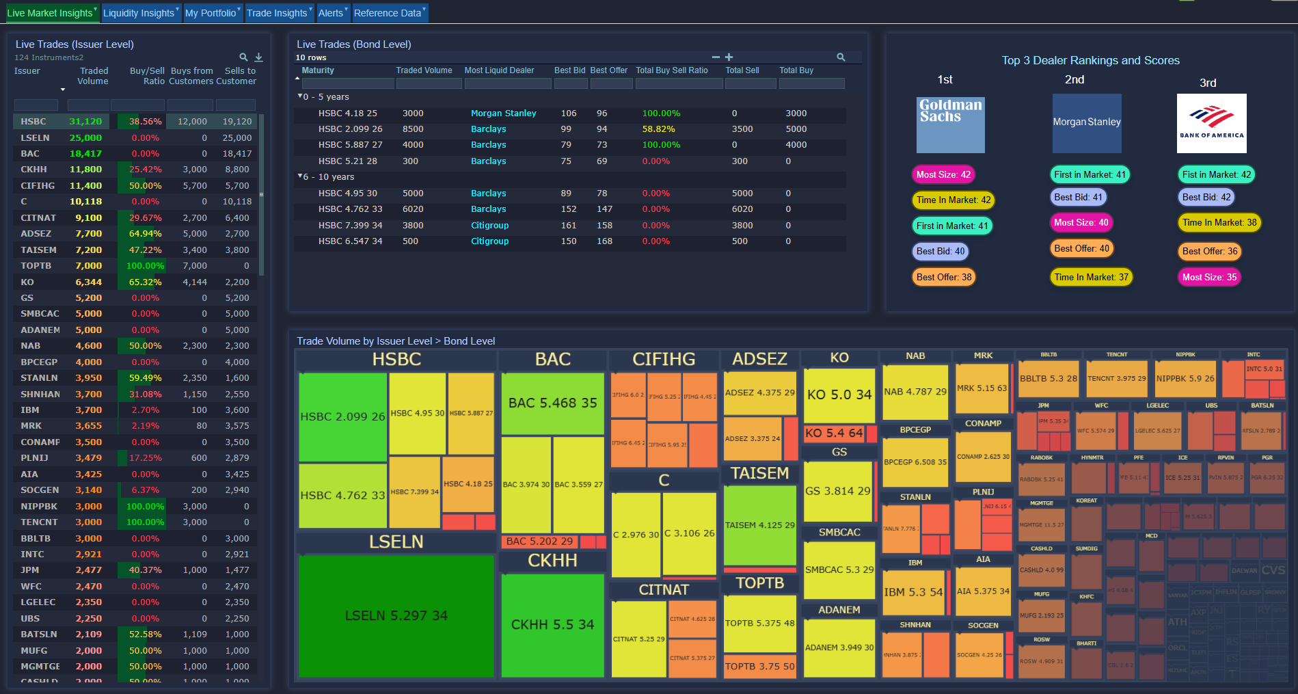Select the TAISEM 4.125 29 treemap tile
1298x694 pixels.
(x=759, y=525)
